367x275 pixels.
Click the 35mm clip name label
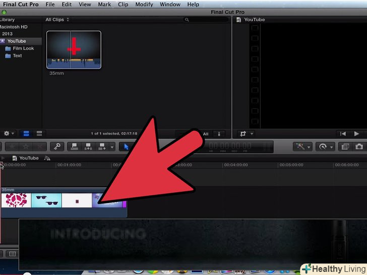pos(56,73)
